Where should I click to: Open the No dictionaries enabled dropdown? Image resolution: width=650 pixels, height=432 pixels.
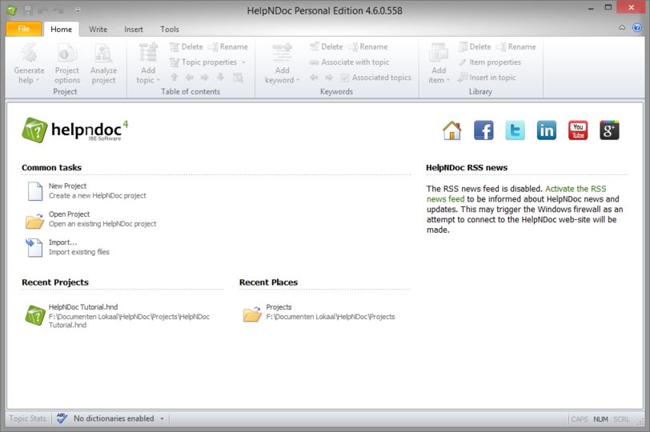coord(162,418)
